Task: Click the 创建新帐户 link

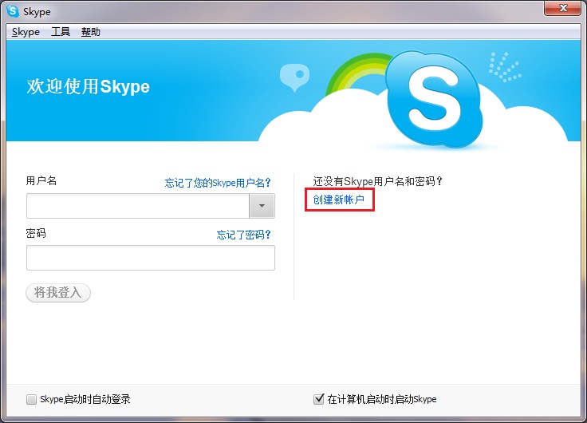Action: pos(339,200)
